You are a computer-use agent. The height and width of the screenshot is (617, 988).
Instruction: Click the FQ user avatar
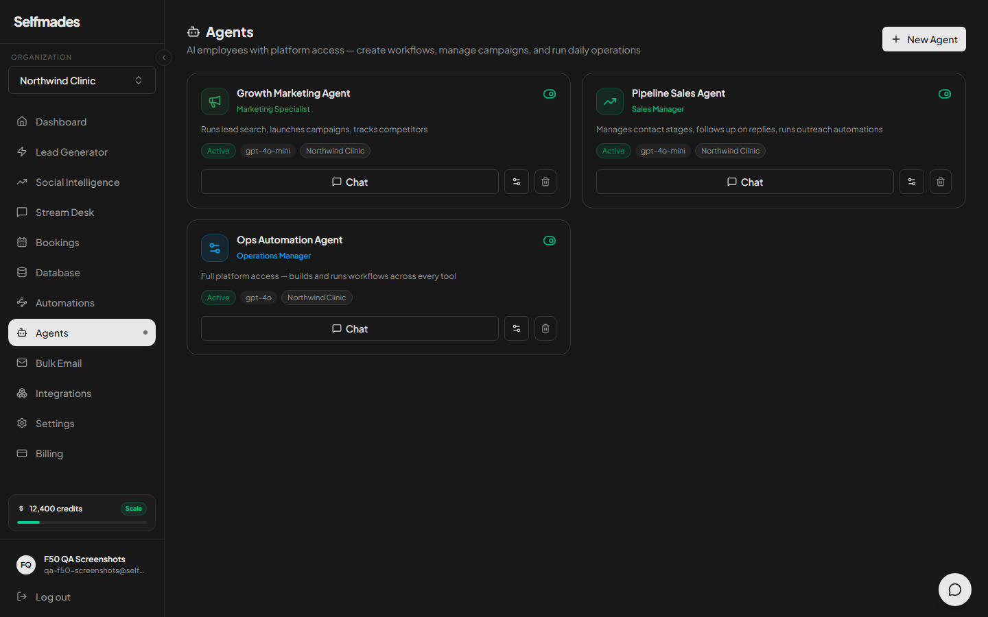pos(26,565)
